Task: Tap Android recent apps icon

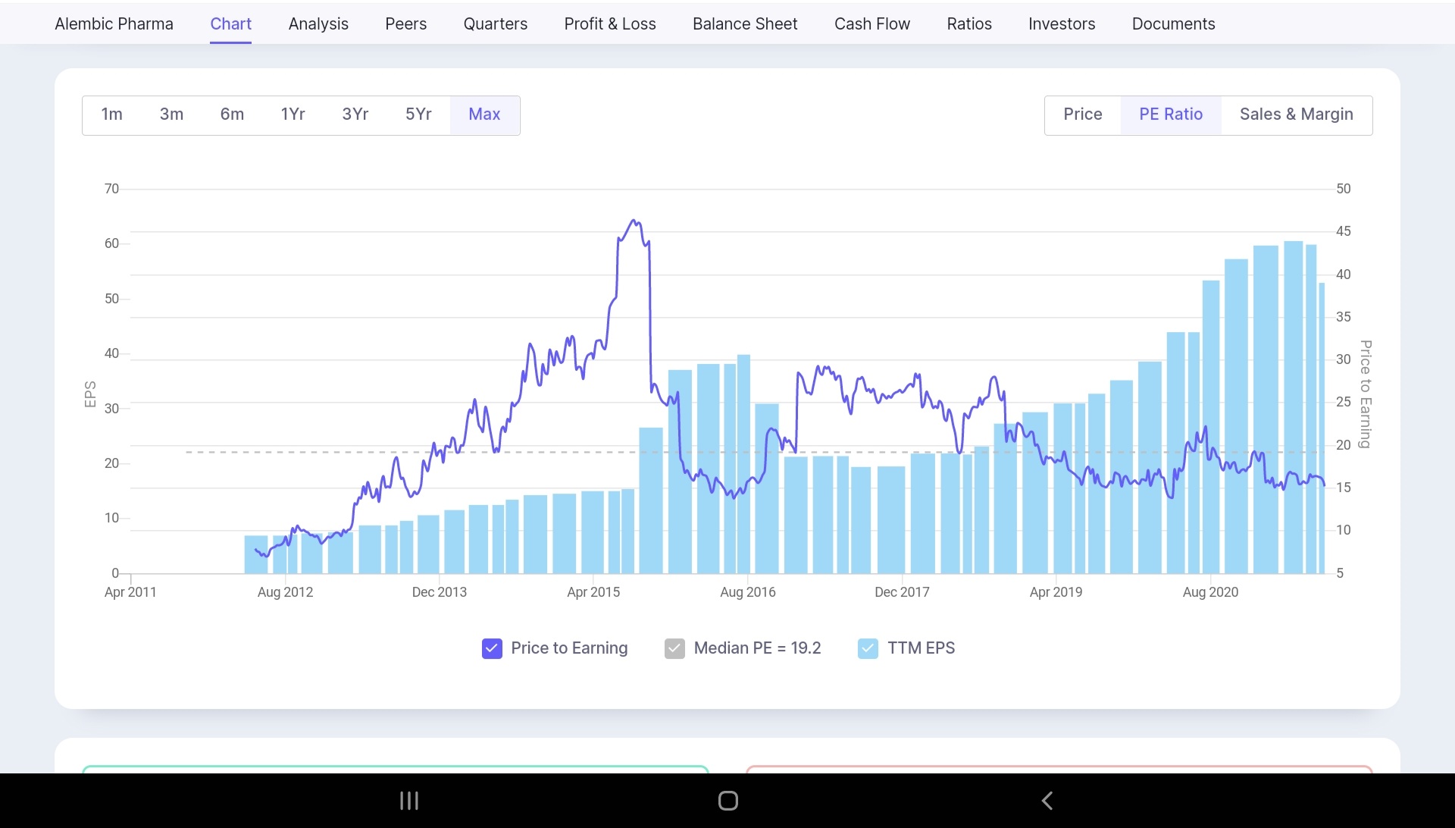Action: (x=409, y=801)
